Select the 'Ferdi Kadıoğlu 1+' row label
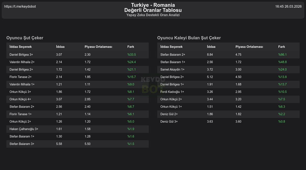Image resolution: width=306 pixels, height=170 pixels. [172, 92]
